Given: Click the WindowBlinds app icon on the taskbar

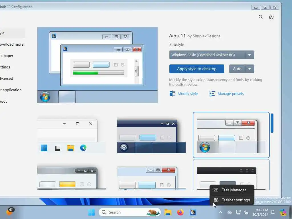Looking at the screenshot, I should [x=193, y=212].
